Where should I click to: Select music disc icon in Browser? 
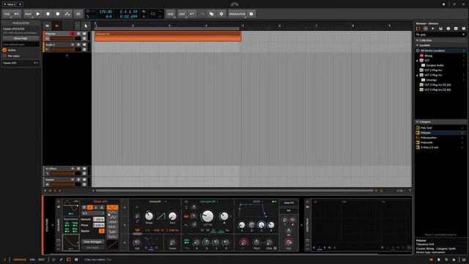(x=448, y=29)
